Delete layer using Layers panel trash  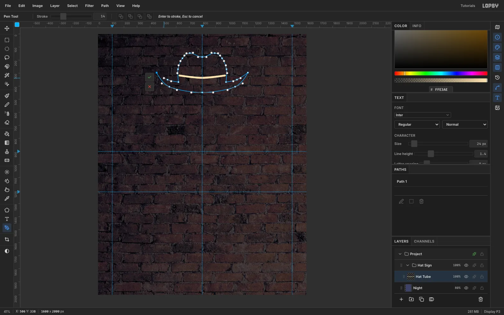(x=481, y=299)
